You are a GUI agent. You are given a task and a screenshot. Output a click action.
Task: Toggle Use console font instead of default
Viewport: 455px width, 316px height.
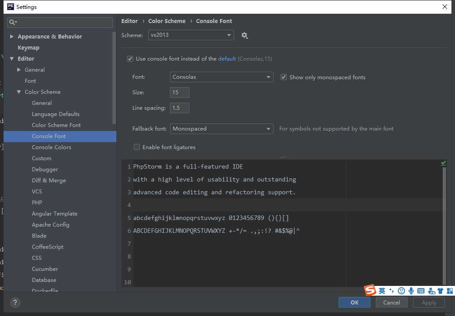click(130, 59)
